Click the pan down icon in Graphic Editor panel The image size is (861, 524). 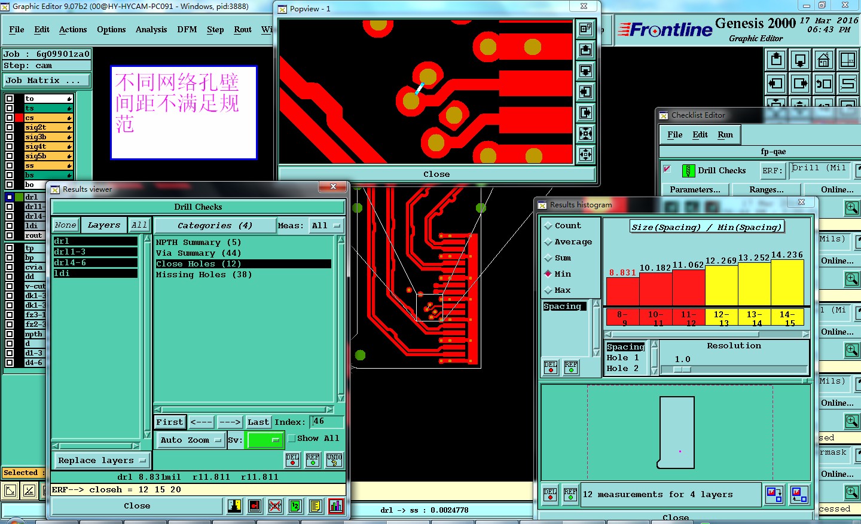tap(800, 60)
